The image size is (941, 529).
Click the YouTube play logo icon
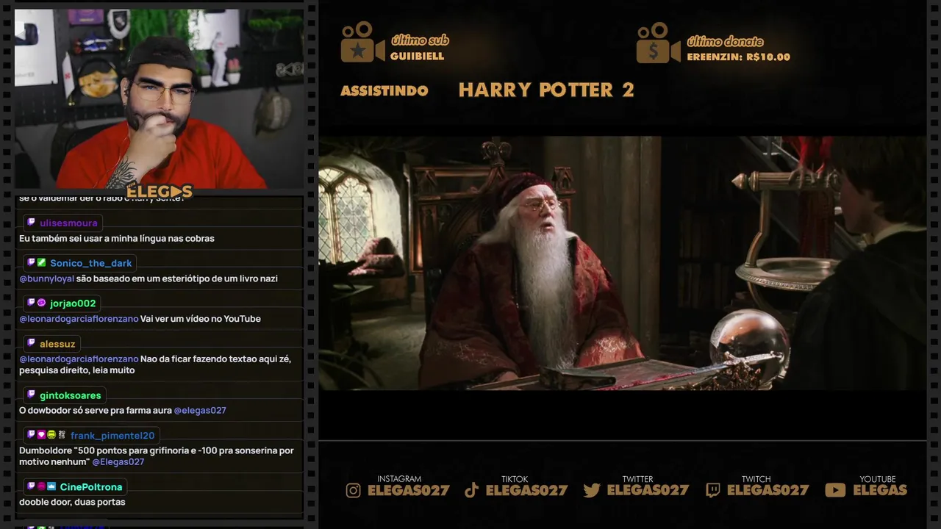pos(835,490)
